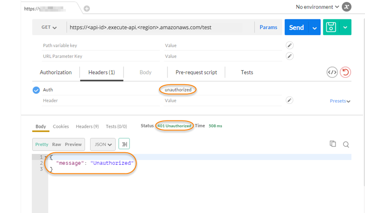Click the copy response icon

tap(333, 144)
